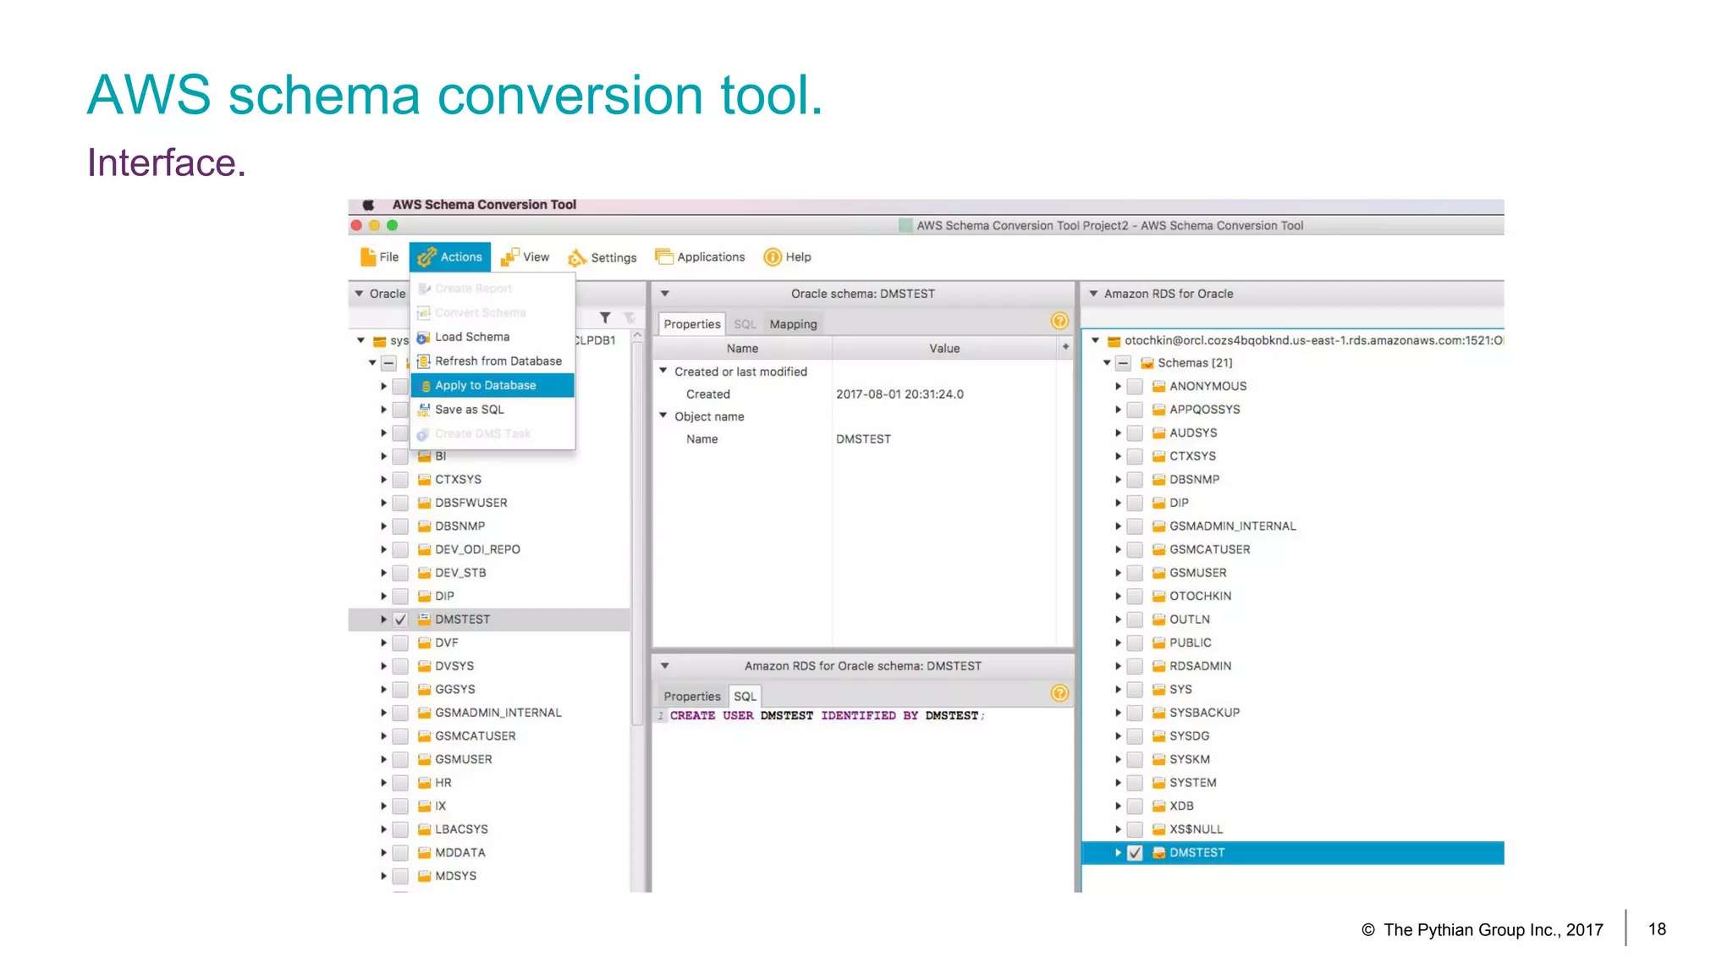Click the Created date value 2017-08-01
Screen dimensions: 1733x975
coord(900,394)
